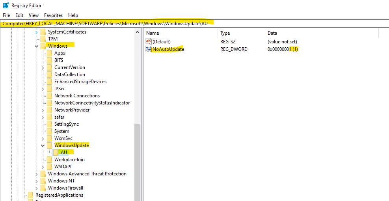The height and width of the screenshot is (201, 389).
Task: Select the NetworkConnectivityStatusIndicator folder icon
Action: (50, 103)
